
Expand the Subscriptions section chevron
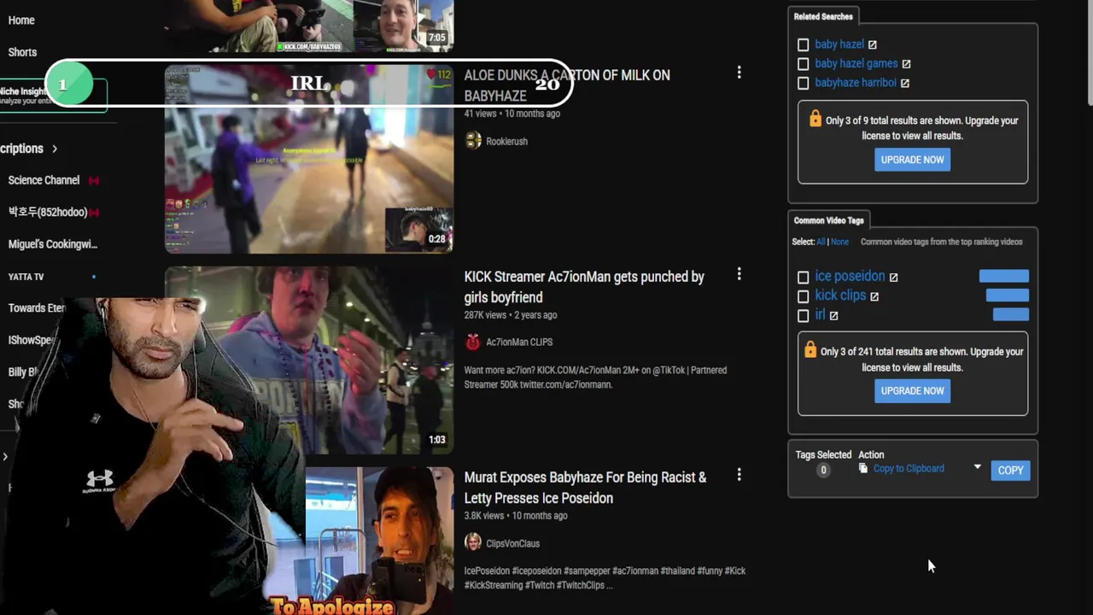pyautogui.click(x=55, y=149)
